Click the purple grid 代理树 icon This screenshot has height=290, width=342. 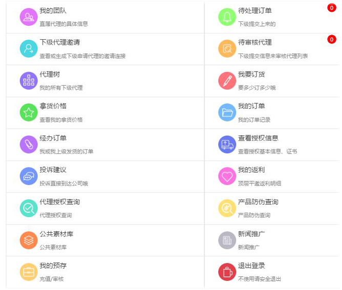(x=29, y=81)
